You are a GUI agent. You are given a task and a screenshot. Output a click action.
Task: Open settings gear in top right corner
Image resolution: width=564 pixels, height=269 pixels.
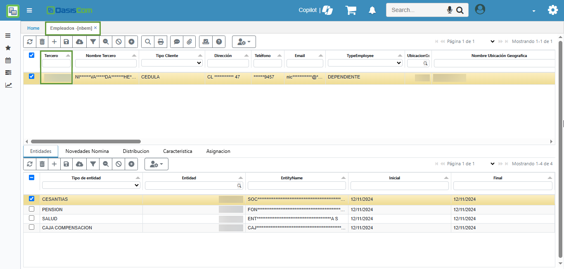(x=553, y=10)
